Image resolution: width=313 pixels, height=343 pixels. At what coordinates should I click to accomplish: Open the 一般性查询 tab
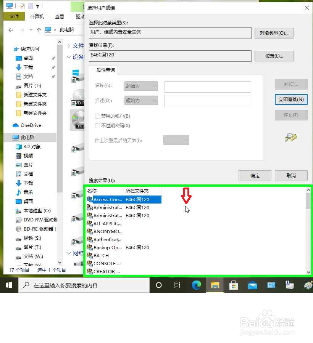104,70
